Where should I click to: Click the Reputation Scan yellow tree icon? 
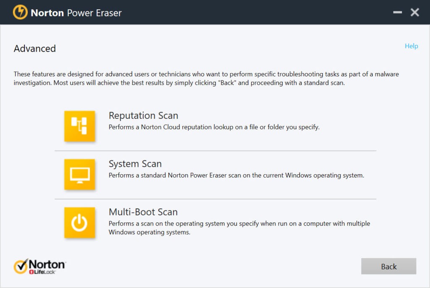tap(79, 126)
